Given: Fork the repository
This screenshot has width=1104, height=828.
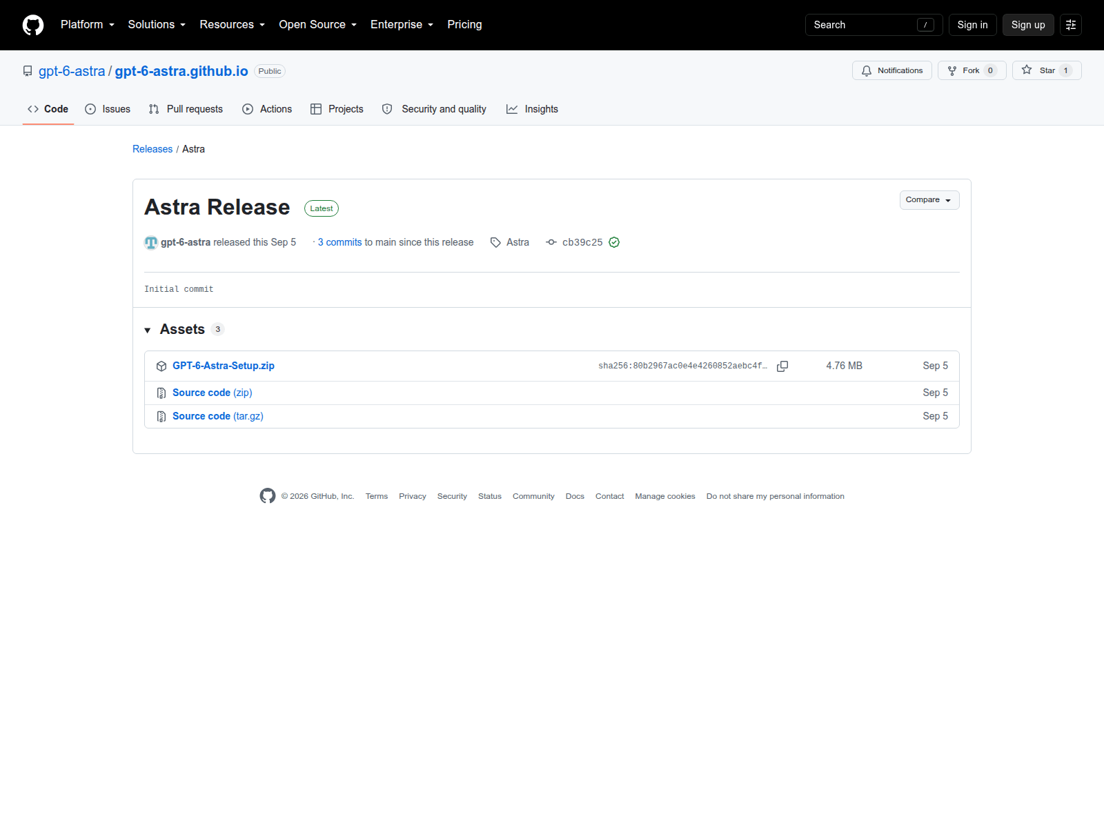Looking at the screenshot, I should pyautogui.click(x=972, y=70).
